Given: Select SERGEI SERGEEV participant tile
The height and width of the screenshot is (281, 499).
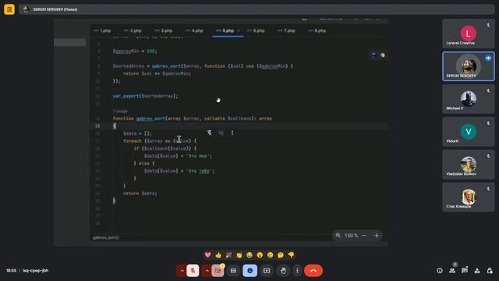Looking at the screenshot, I should [x=469, y=66].
